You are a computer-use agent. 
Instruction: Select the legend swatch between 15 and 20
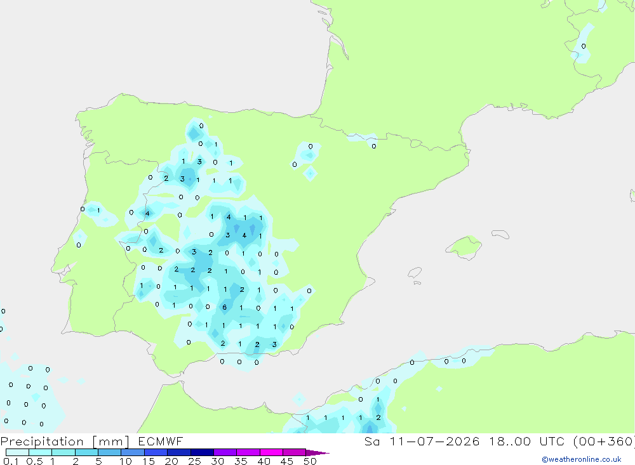click(x=156, y=452)
